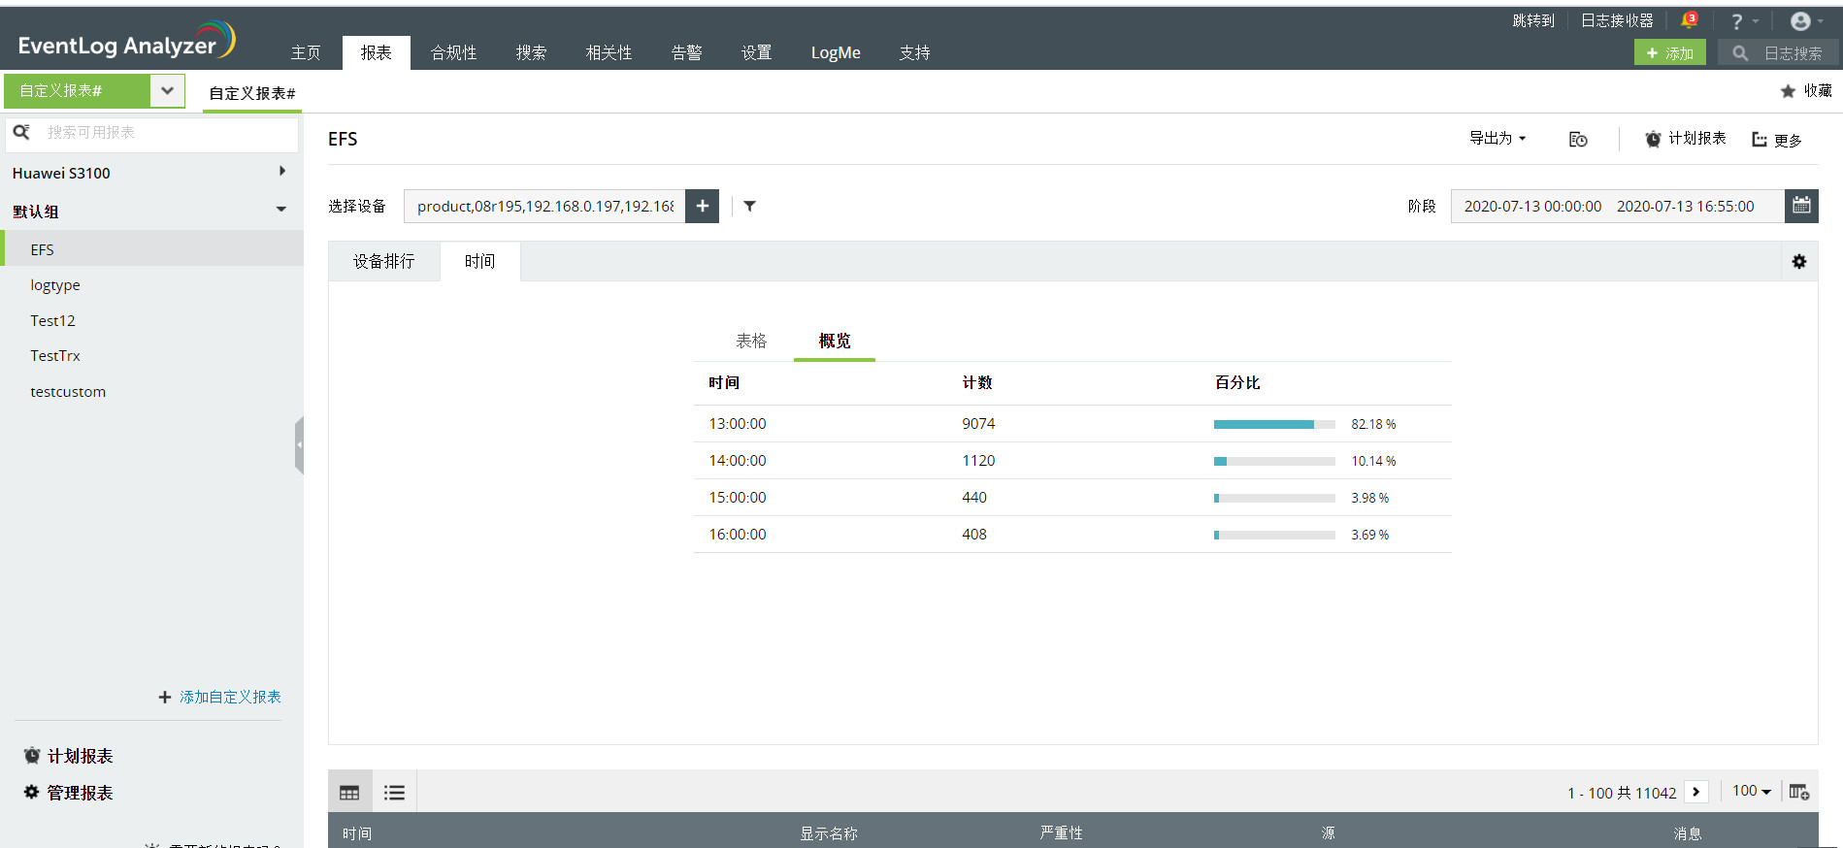The height and width of the screenshot is (848, 1843).
Task: Click the 严重性 column header
Action: click(x=1061, y=832)
